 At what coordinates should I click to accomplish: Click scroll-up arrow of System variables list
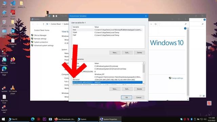tap(144, 63)
